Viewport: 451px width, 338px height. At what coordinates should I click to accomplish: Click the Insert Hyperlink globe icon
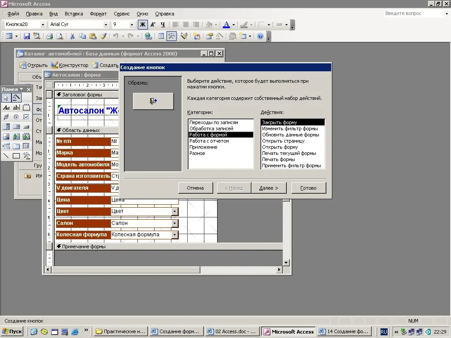point(148,36)
